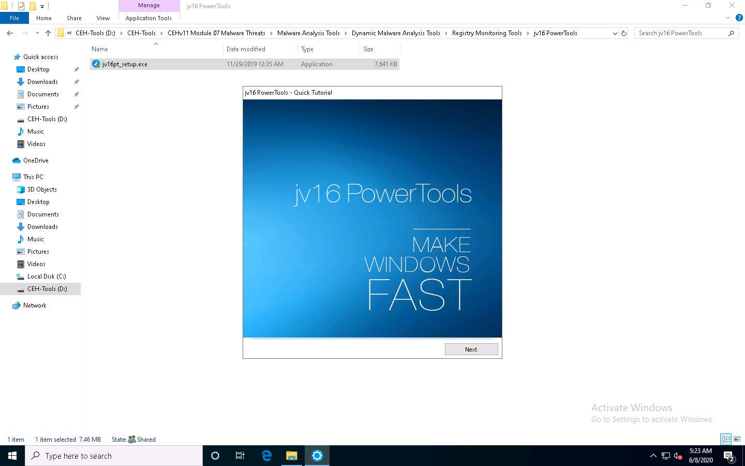This screenshot has width=745, height=466.
Task: Expand chevron after Registry Monitoring Tools breadcrumb
Action: click(528, 33)
